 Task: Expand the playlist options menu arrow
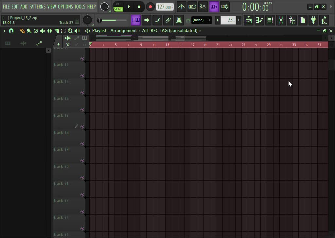(x=5, y=31)
